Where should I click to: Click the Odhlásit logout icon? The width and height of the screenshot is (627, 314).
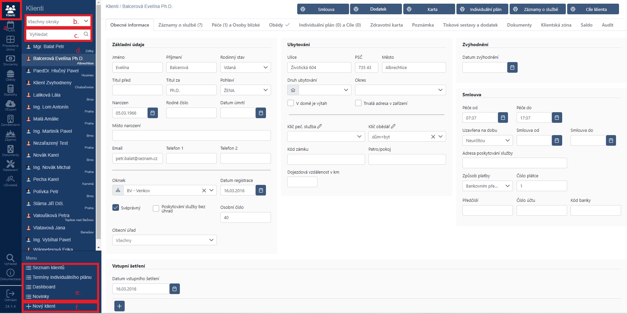pyautogui.click(x=10, y=294)
